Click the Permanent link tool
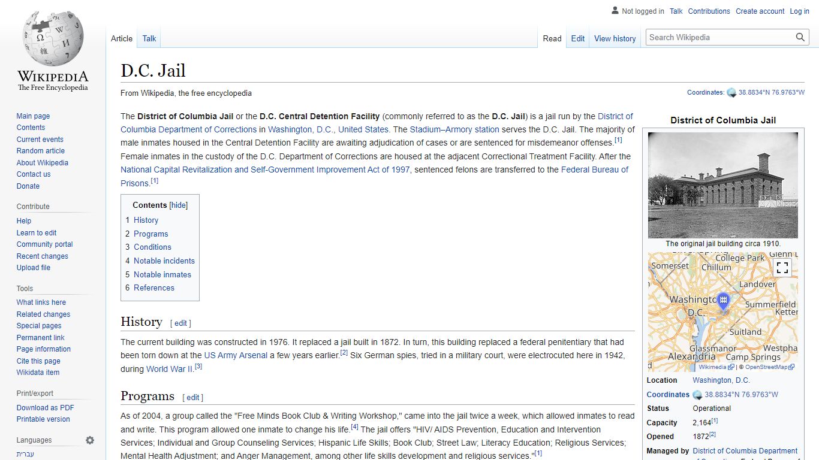 tap(40, 338)
